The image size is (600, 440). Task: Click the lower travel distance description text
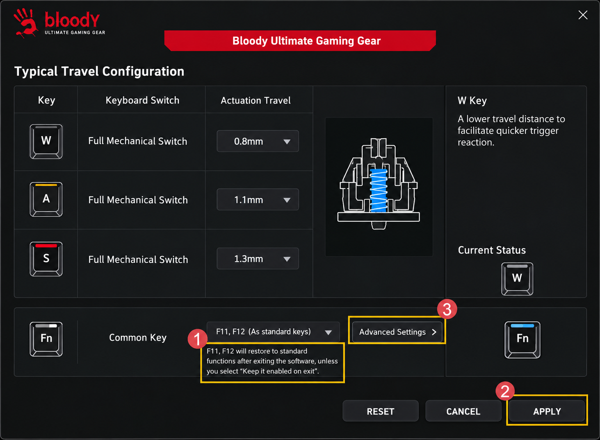tap(511, 131)
